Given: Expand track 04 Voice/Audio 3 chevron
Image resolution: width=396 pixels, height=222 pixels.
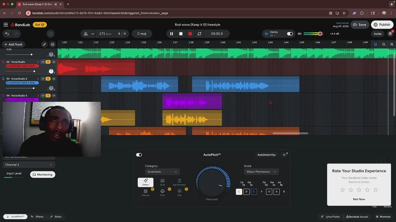Looking at the screenshot, I should (x=54, y=96).
